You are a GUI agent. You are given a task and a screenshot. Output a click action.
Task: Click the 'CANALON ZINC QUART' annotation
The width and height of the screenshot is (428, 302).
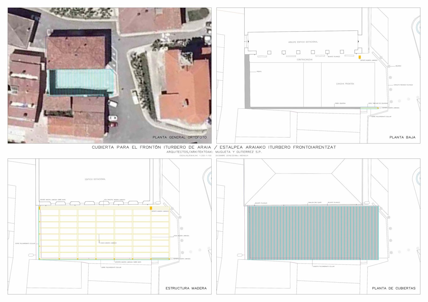[315, 203]
